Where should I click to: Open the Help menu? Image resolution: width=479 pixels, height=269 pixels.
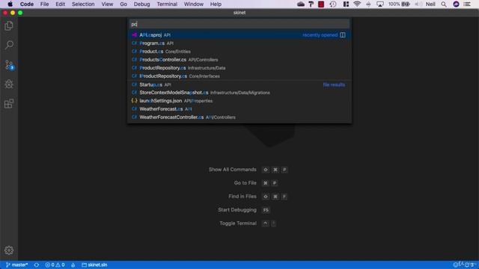tap(216, 4)
